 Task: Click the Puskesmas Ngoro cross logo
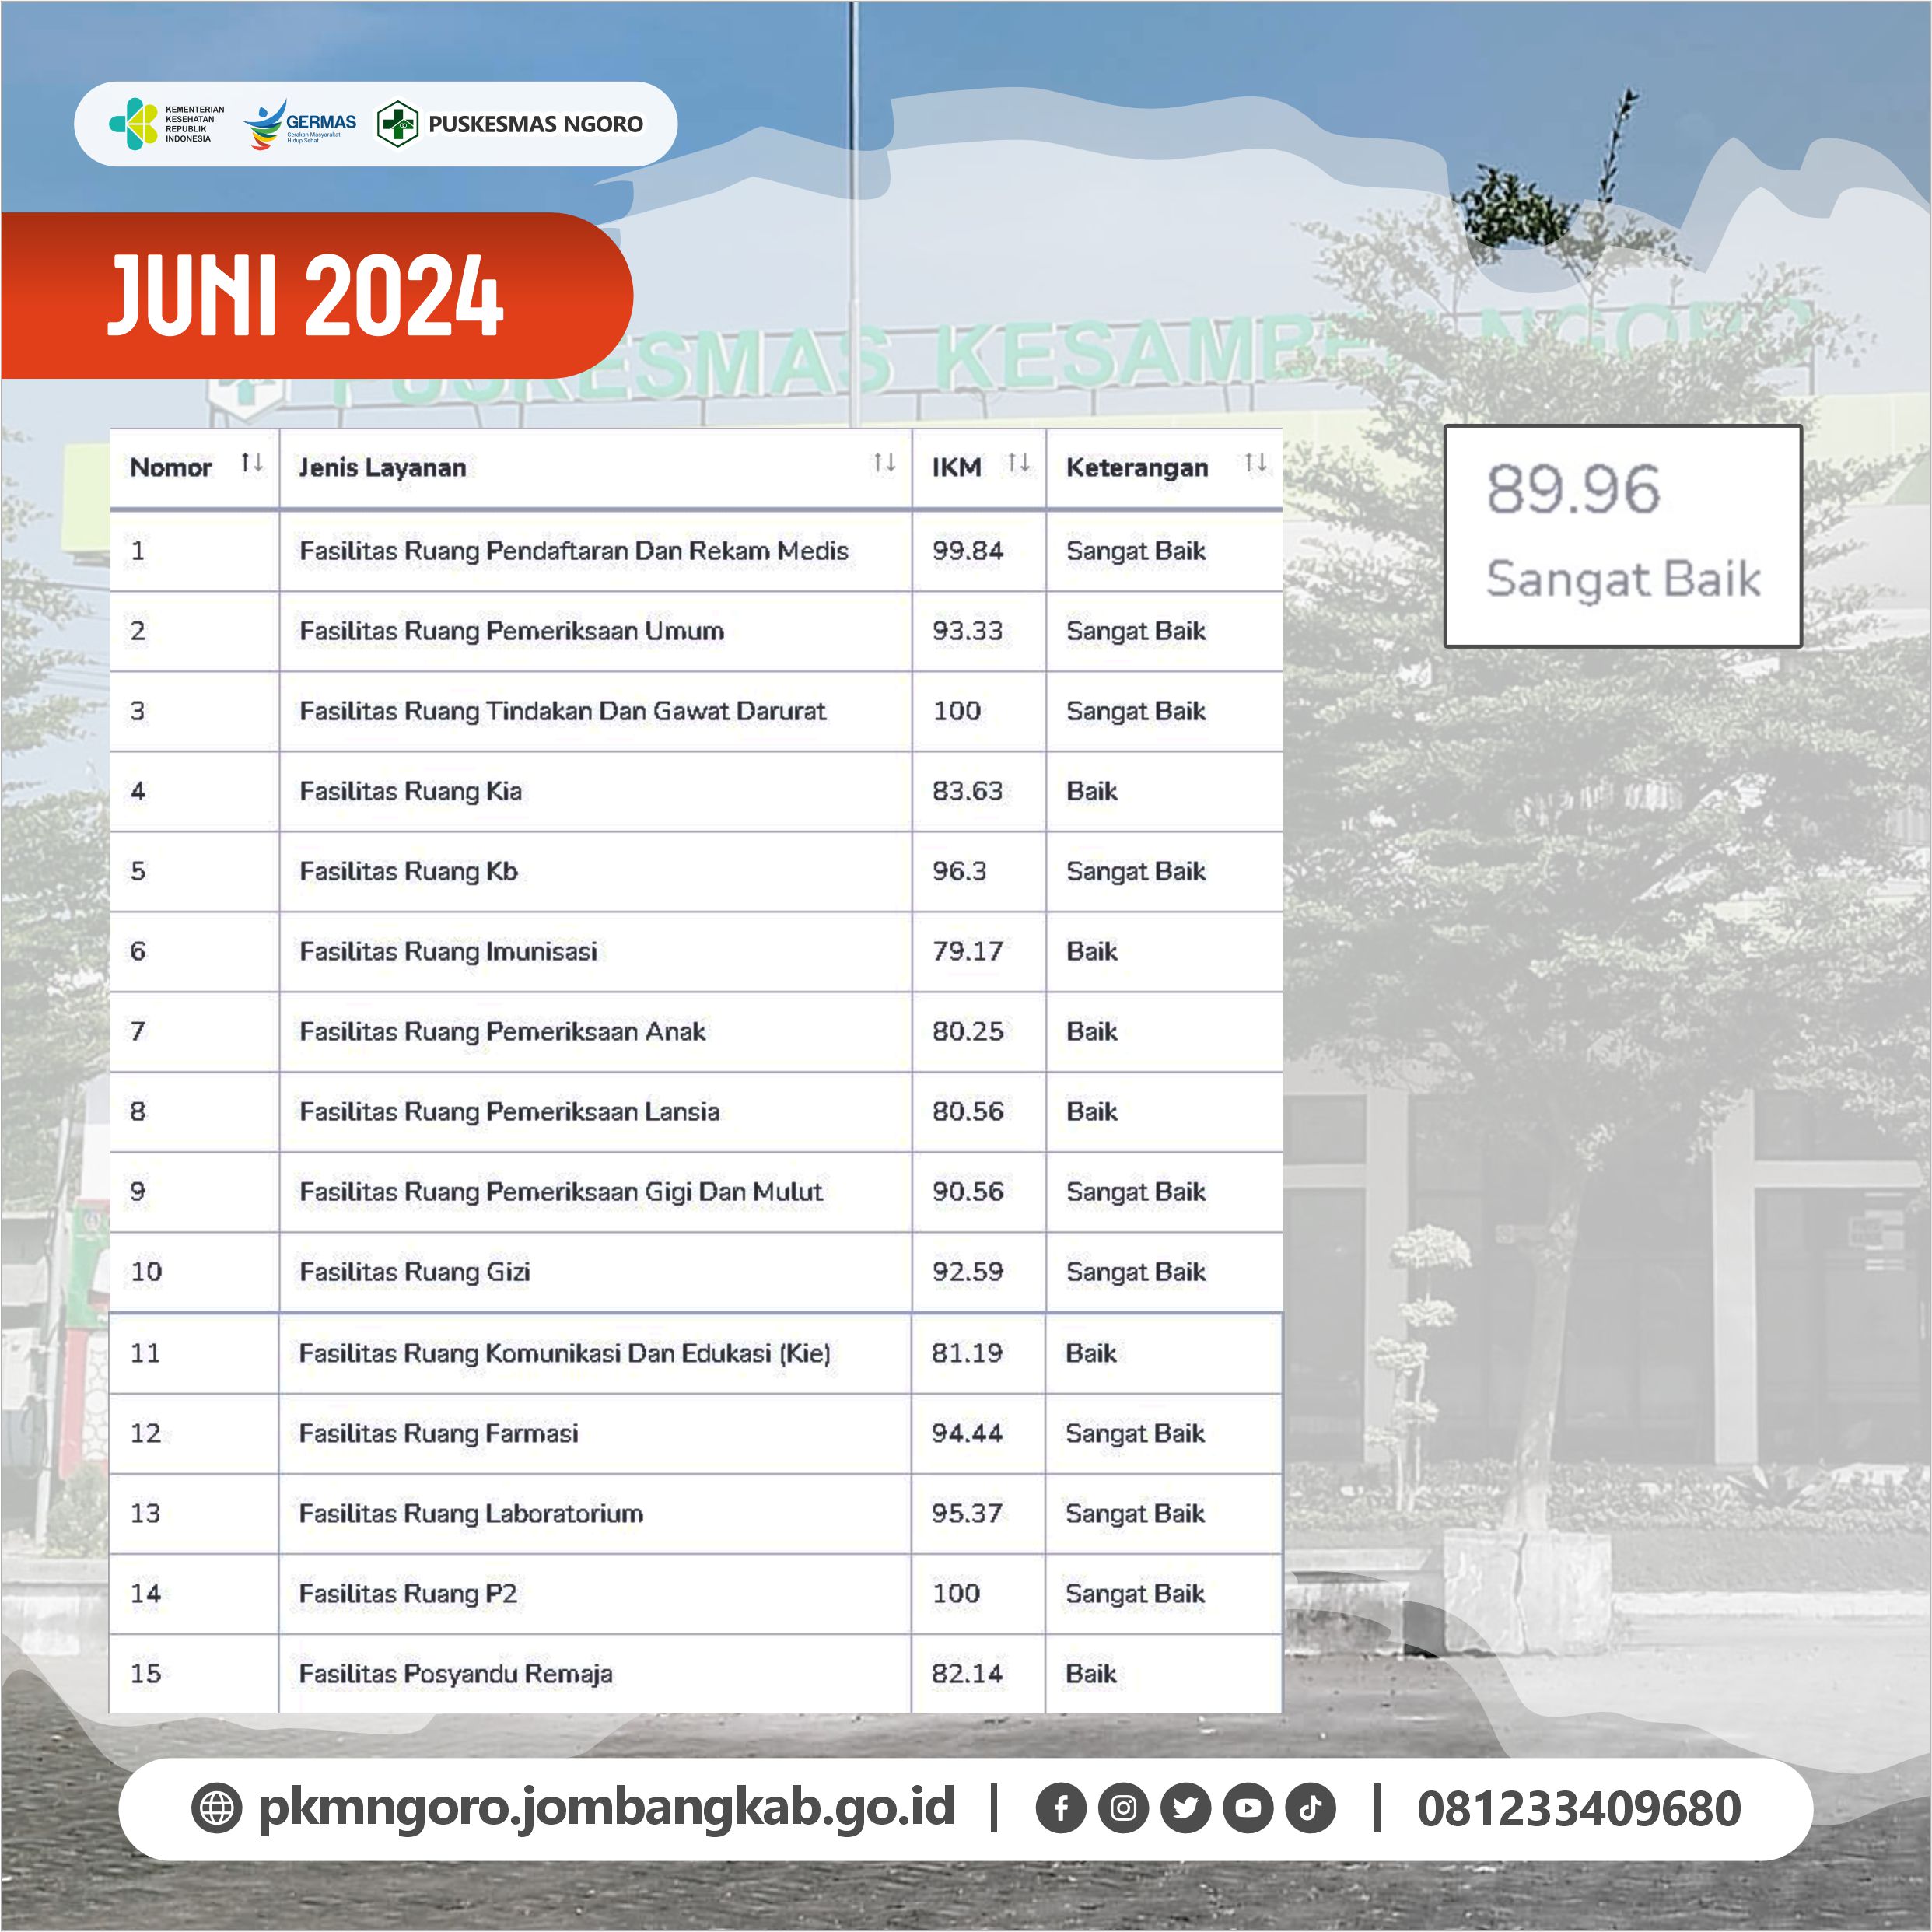click(x=397, y=124)
